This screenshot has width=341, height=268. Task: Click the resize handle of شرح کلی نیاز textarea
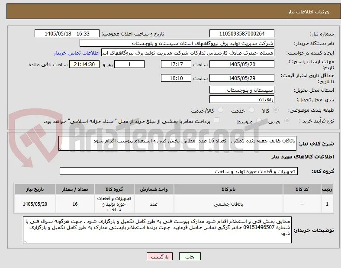pyautogui.click(x=61, y=149)
